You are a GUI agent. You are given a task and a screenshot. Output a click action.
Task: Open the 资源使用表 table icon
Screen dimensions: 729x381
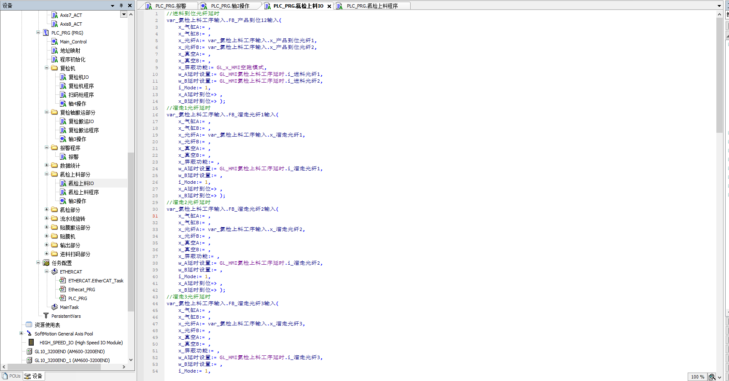tap(29, 325)
